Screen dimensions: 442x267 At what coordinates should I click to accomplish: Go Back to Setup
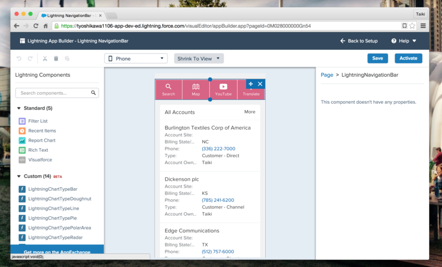click(359, 41)
